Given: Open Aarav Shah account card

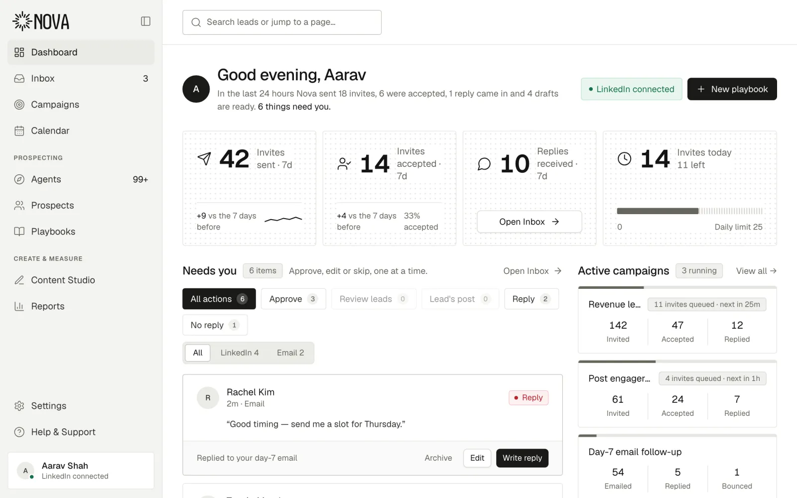Looking at the screenshot, I should click(81, 471).
